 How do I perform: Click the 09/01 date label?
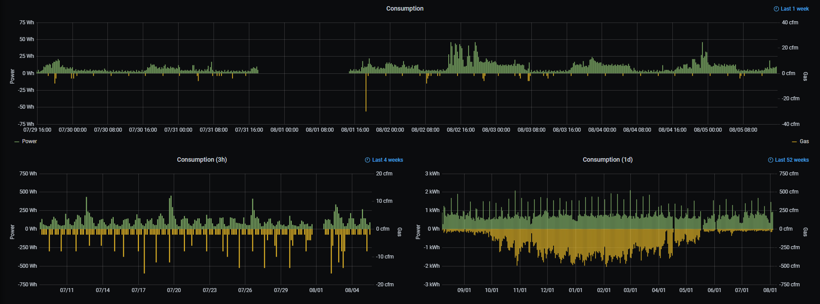[464, 290]
